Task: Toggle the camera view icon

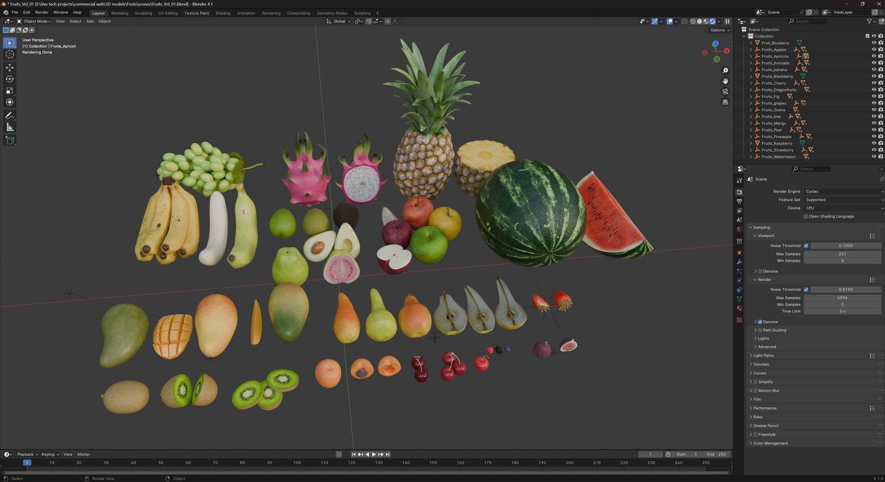Action: click(x=725, y=92)
